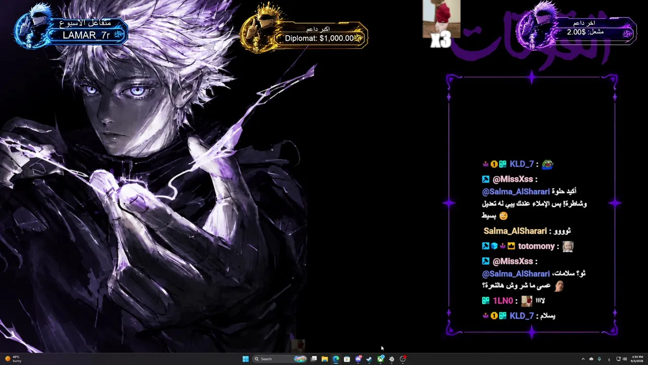Click the Diplomat: $1,000.00 top donor text
This screenshot has height=365, width=648.
[319, 38]
